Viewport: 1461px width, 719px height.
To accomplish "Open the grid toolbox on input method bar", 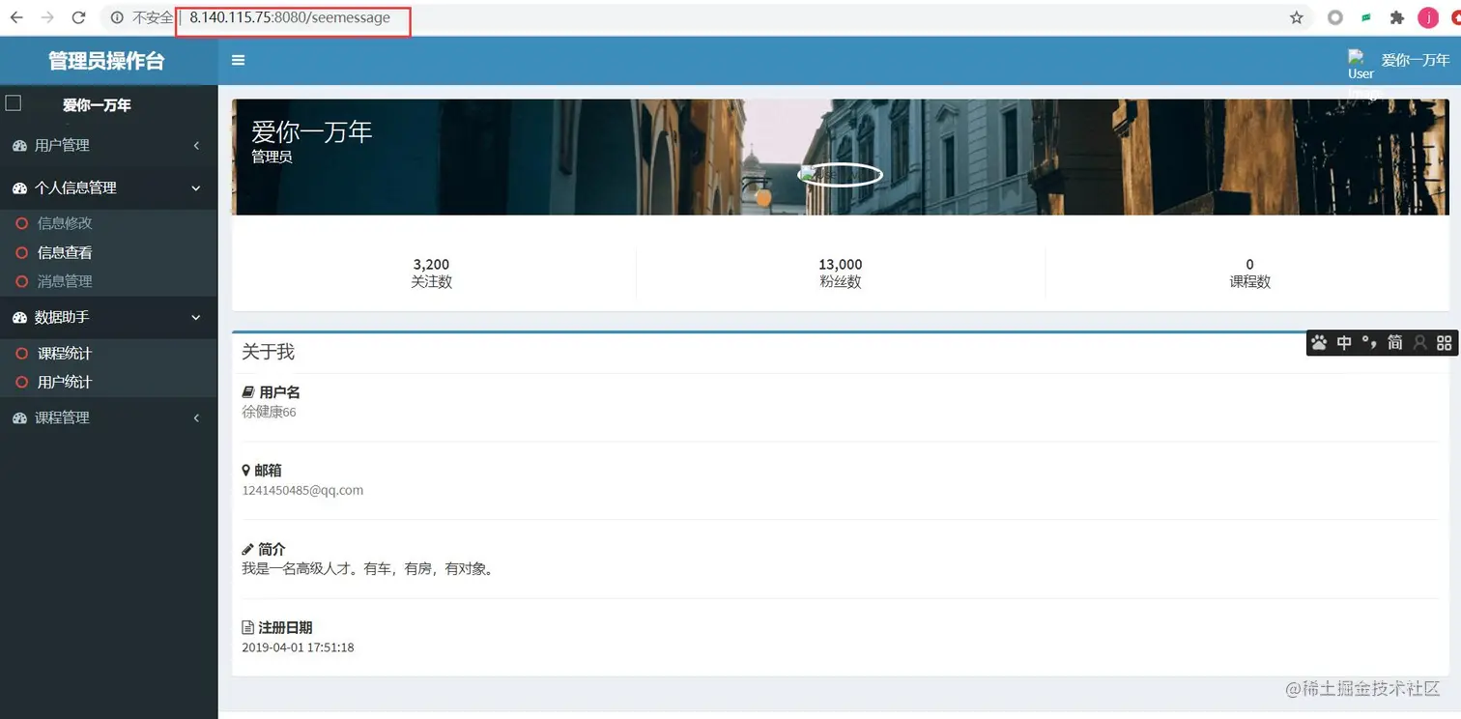I will click(1445, 342).
